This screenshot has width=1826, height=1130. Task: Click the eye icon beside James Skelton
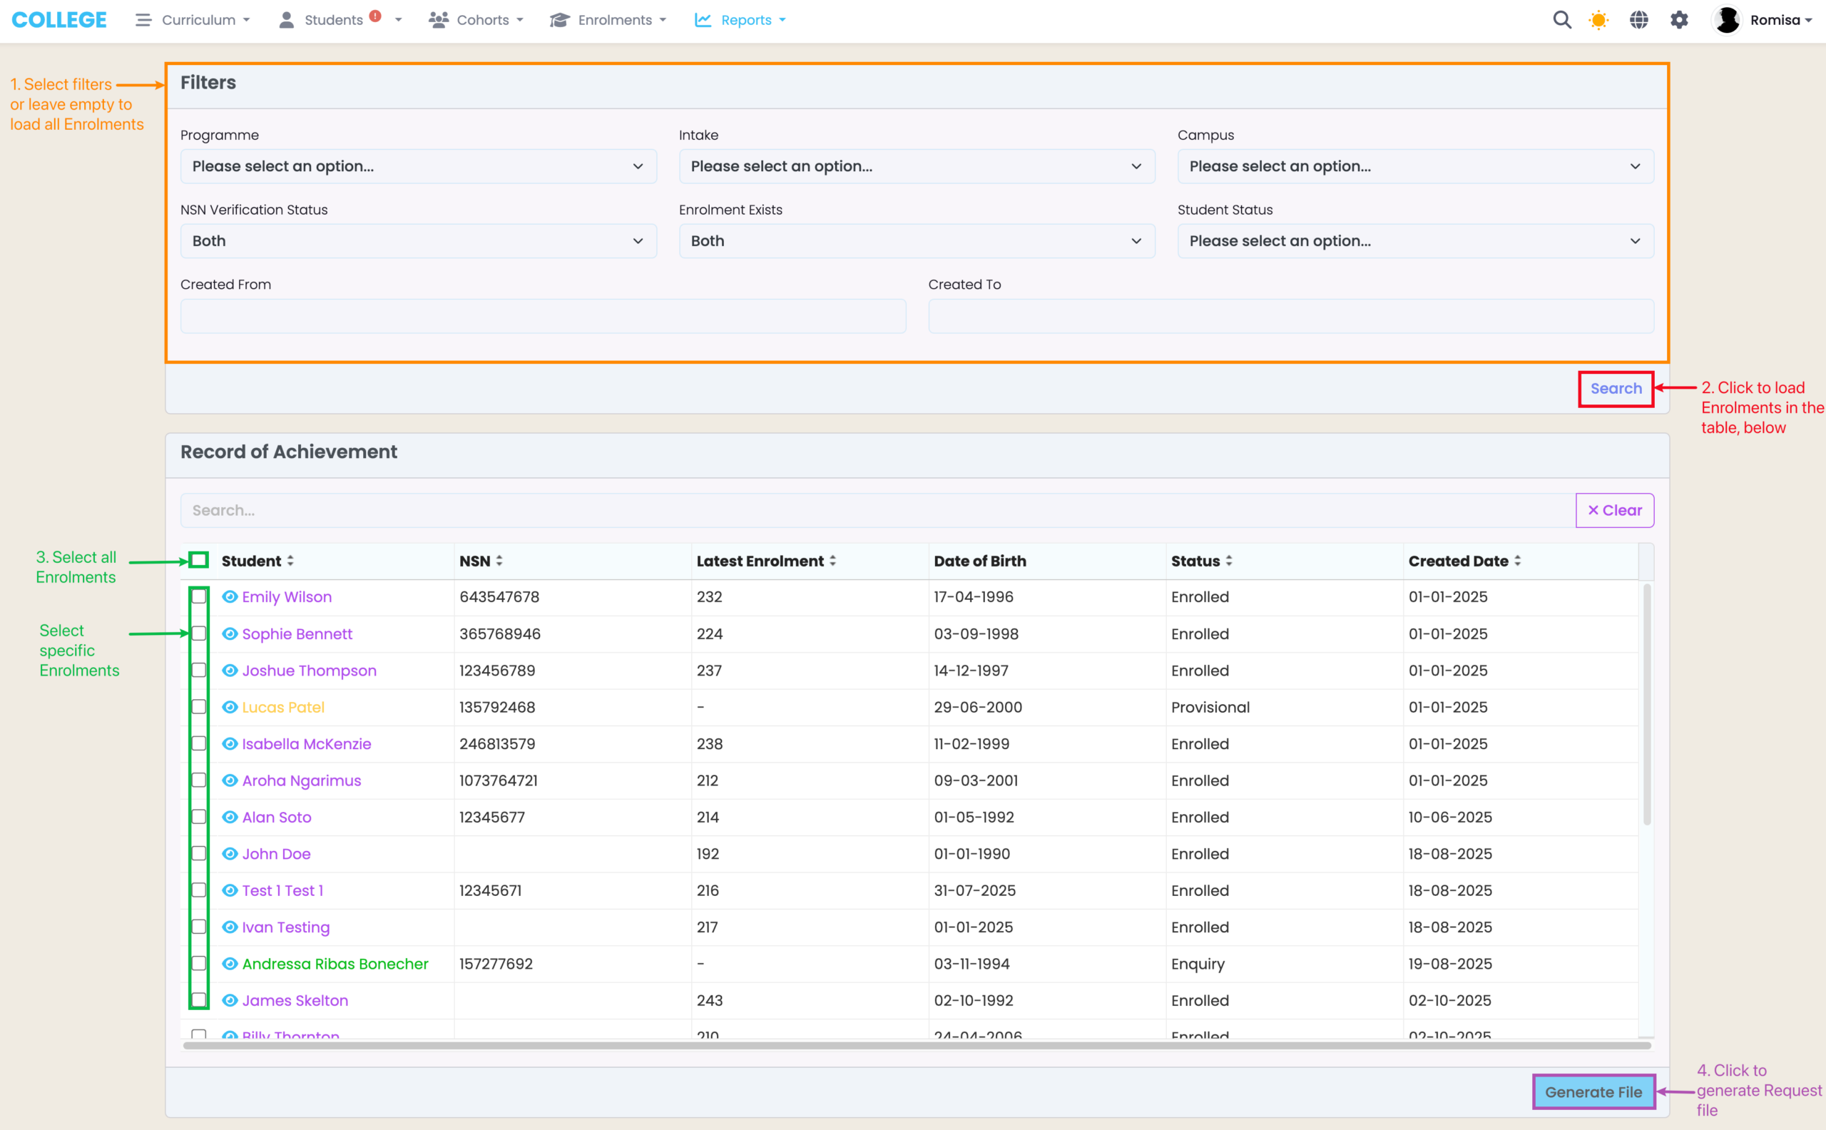[230, 1000]
